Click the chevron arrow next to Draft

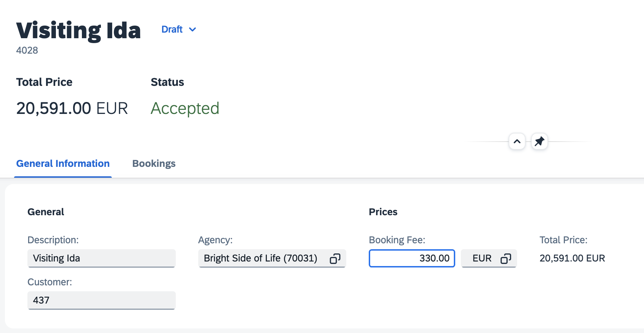click(192, 29)
